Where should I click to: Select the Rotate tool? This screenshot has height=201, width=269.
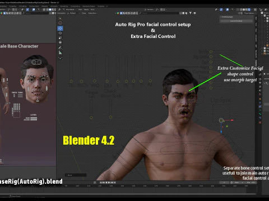pos(60,33)
